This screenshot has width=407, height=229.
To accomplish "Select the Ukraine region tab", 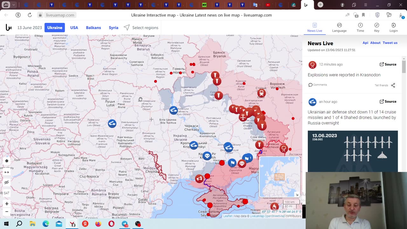I will click(55, 28).
